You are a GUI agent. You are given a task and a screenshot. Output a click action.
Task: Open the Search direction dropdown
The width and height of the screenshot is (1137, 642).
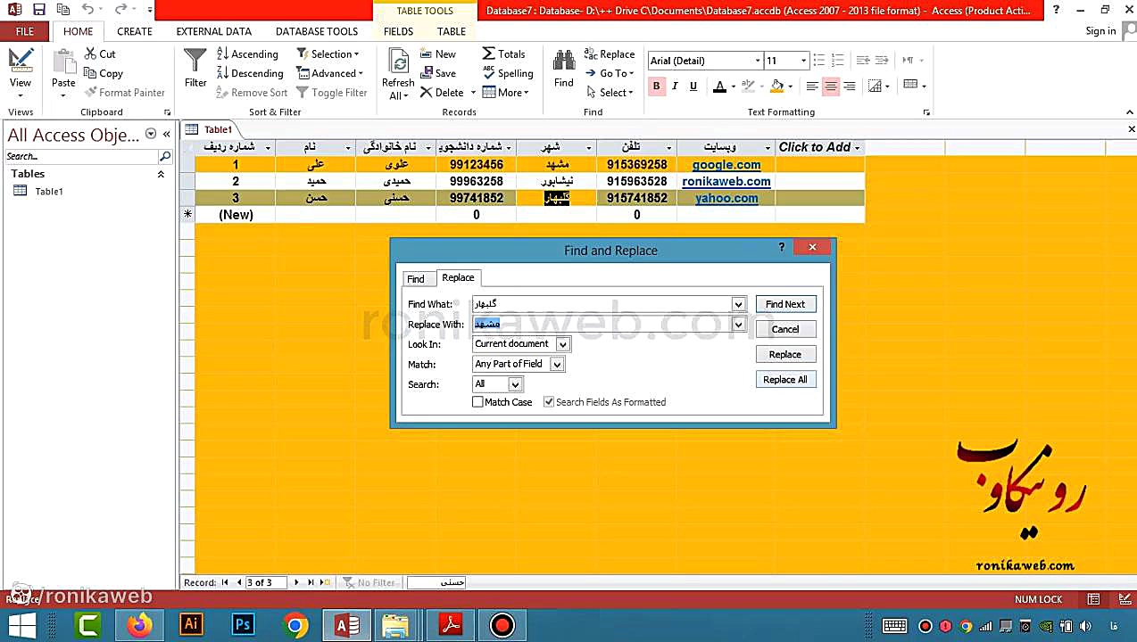(x=515, y=384)
